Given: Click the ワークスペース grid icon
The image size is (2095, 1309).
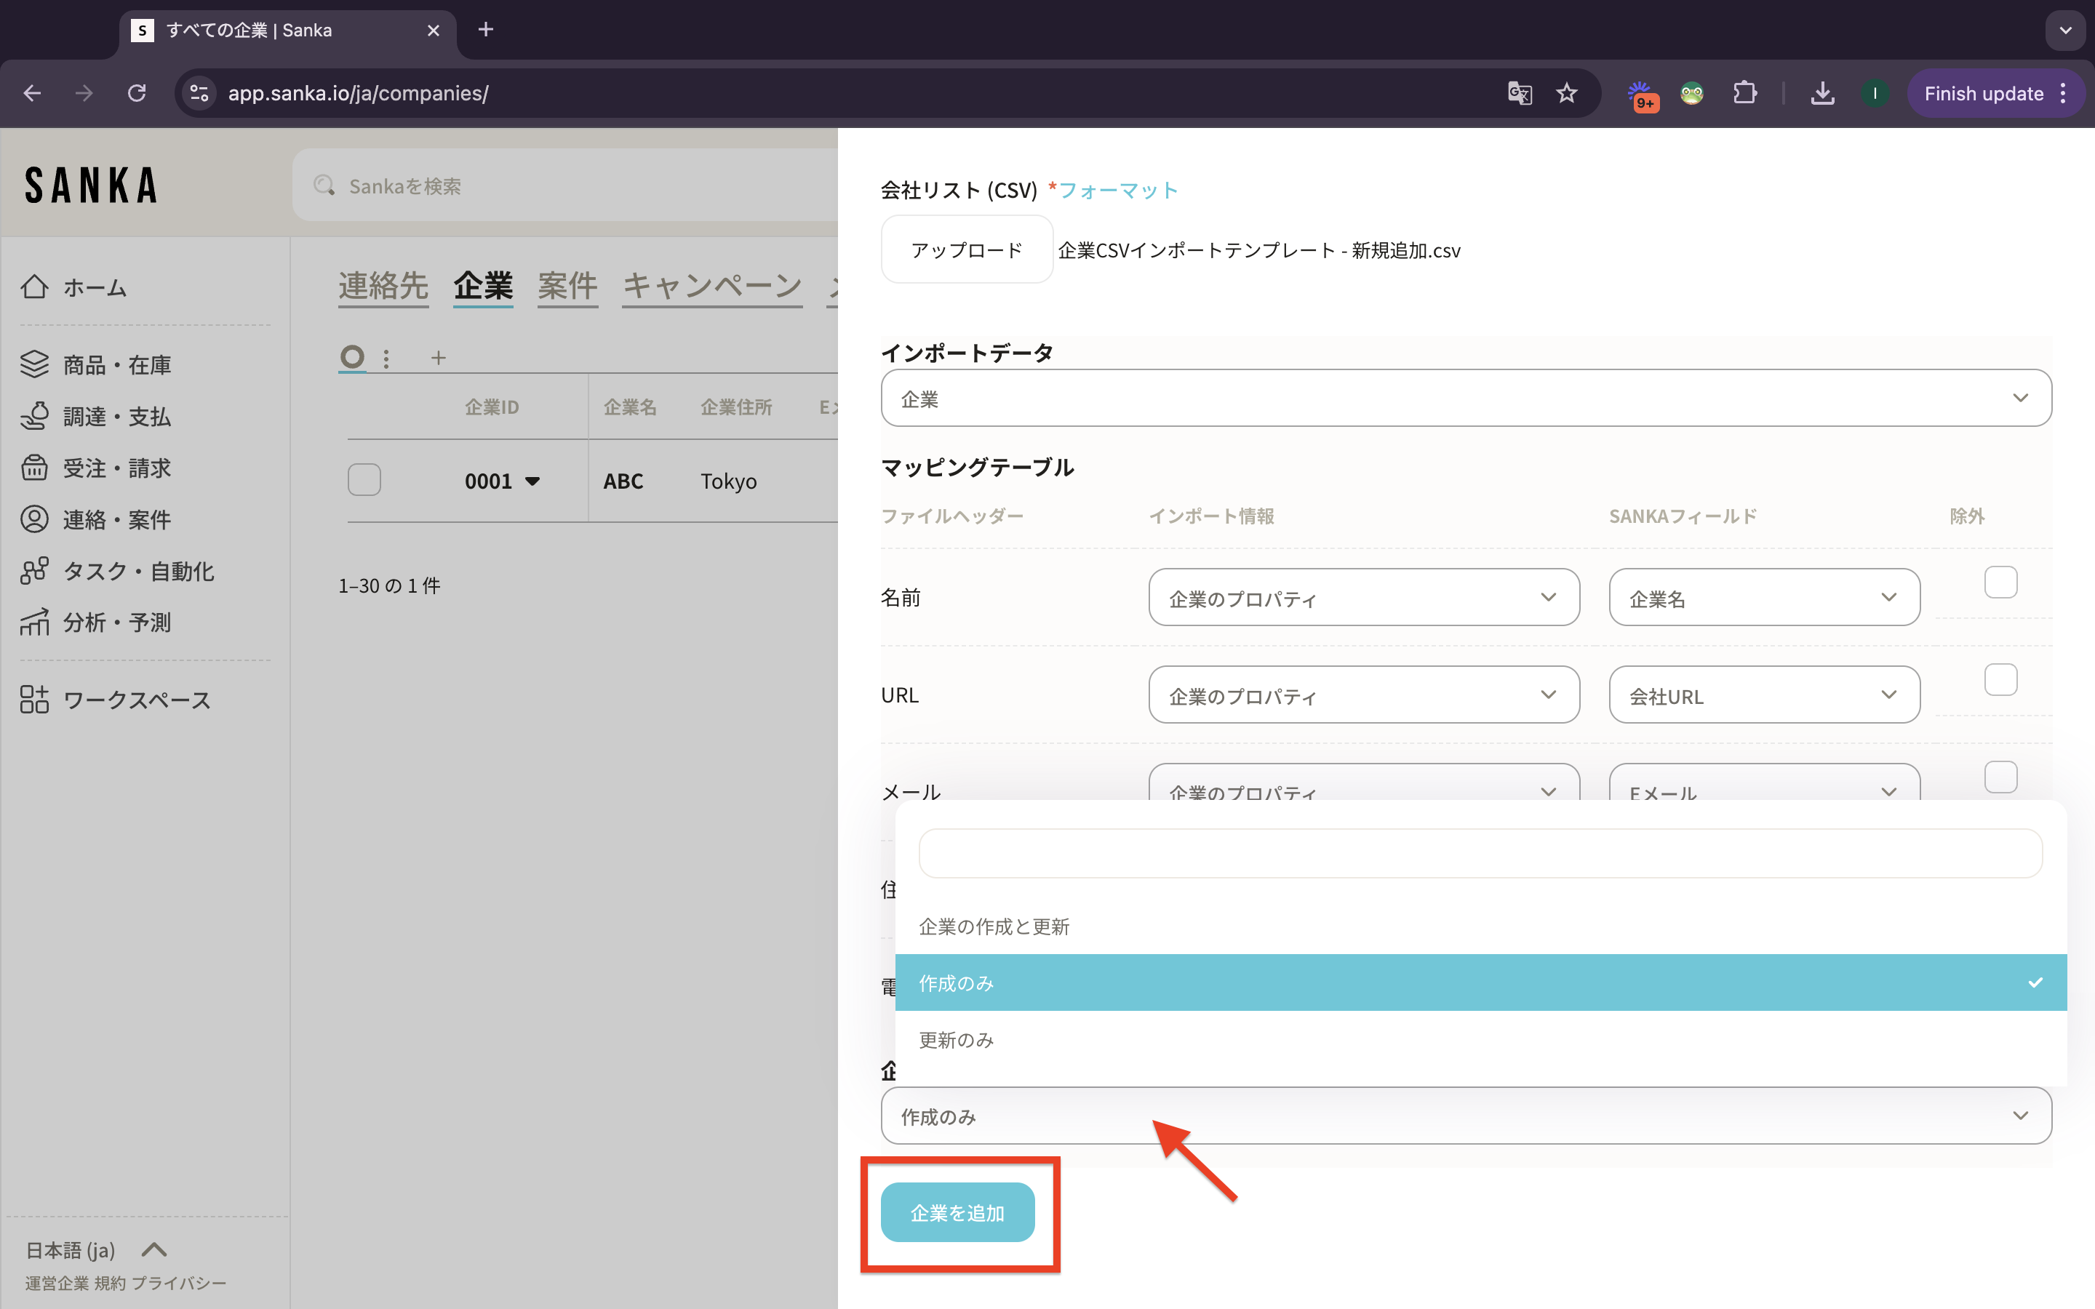Looking at the screenshot, I should (35, 700).
